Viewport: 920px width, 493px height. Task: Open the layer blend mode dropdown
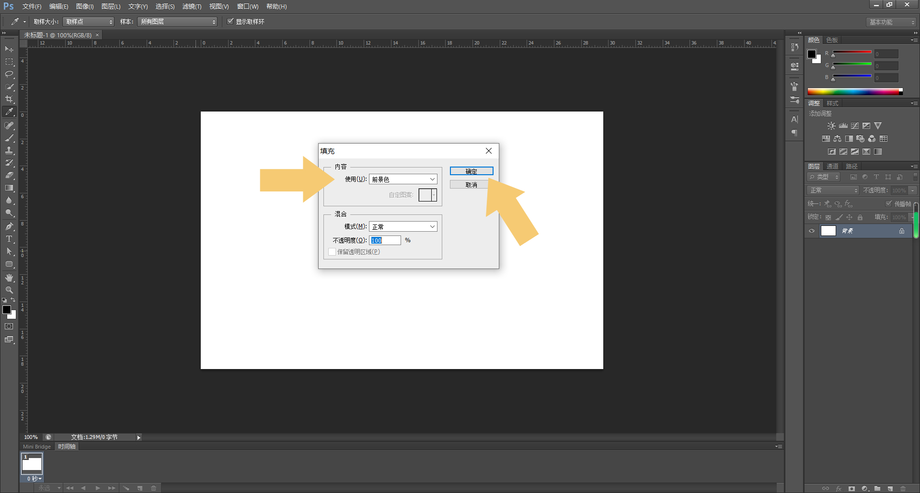click(x=833, y=190)
